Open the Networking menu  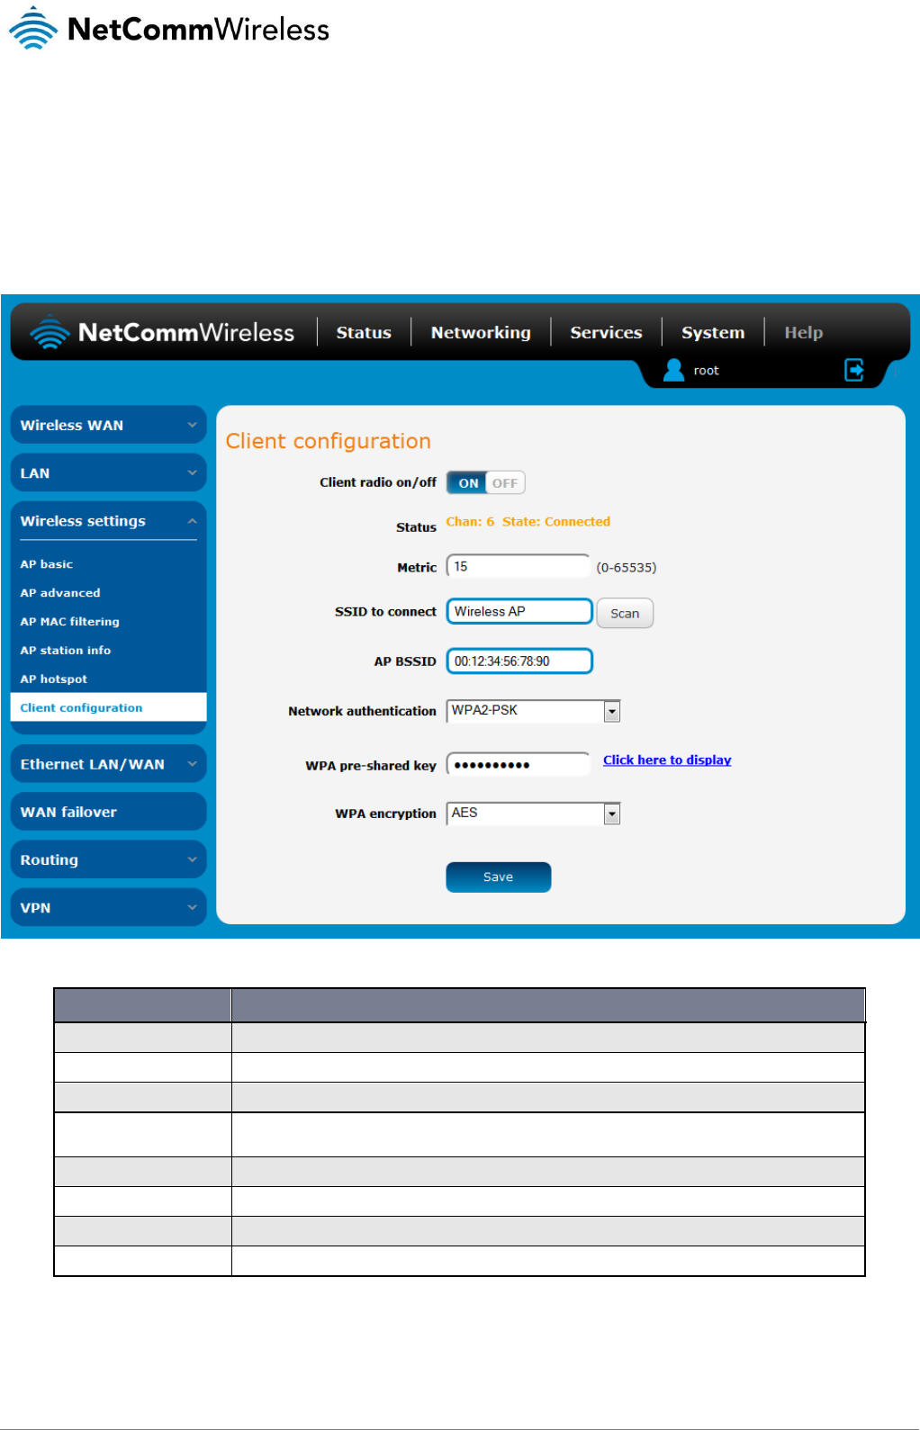pyautogui.click(x=481, y=332)
